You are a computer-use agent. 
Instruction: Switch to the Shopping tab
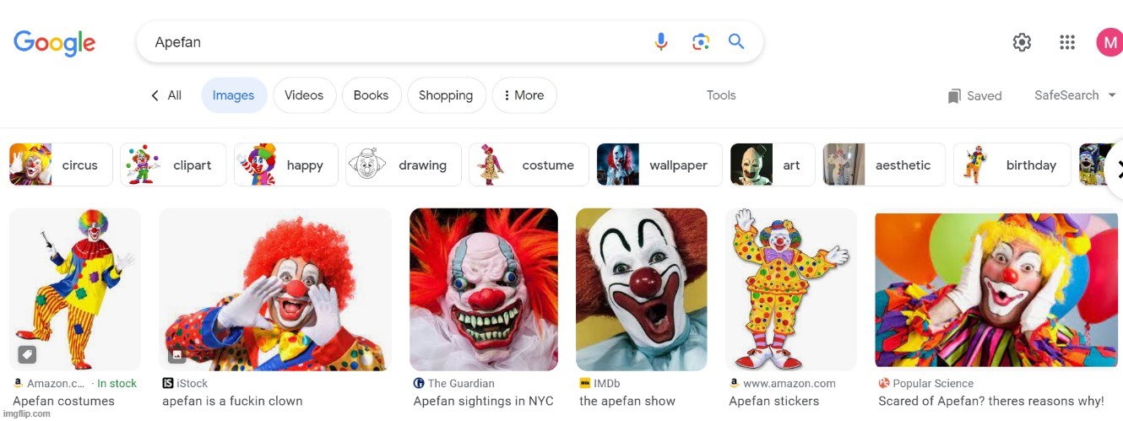pyautogui.click(x=446, y=95)
